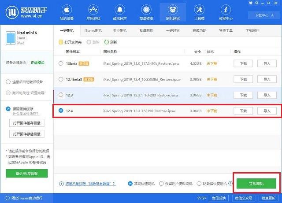The width and height of the screenshot is (282, 203).
Task: Click the green 立即刷机 button
Action: pyautogui.click(x=256, y=184)
